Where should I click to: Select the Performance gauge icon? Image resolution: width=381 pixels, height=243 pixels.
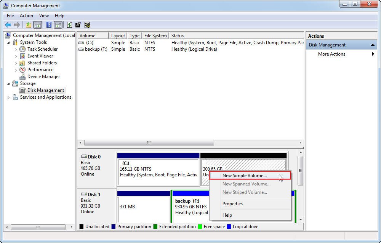pyautogui.click(x=22, y=70)
